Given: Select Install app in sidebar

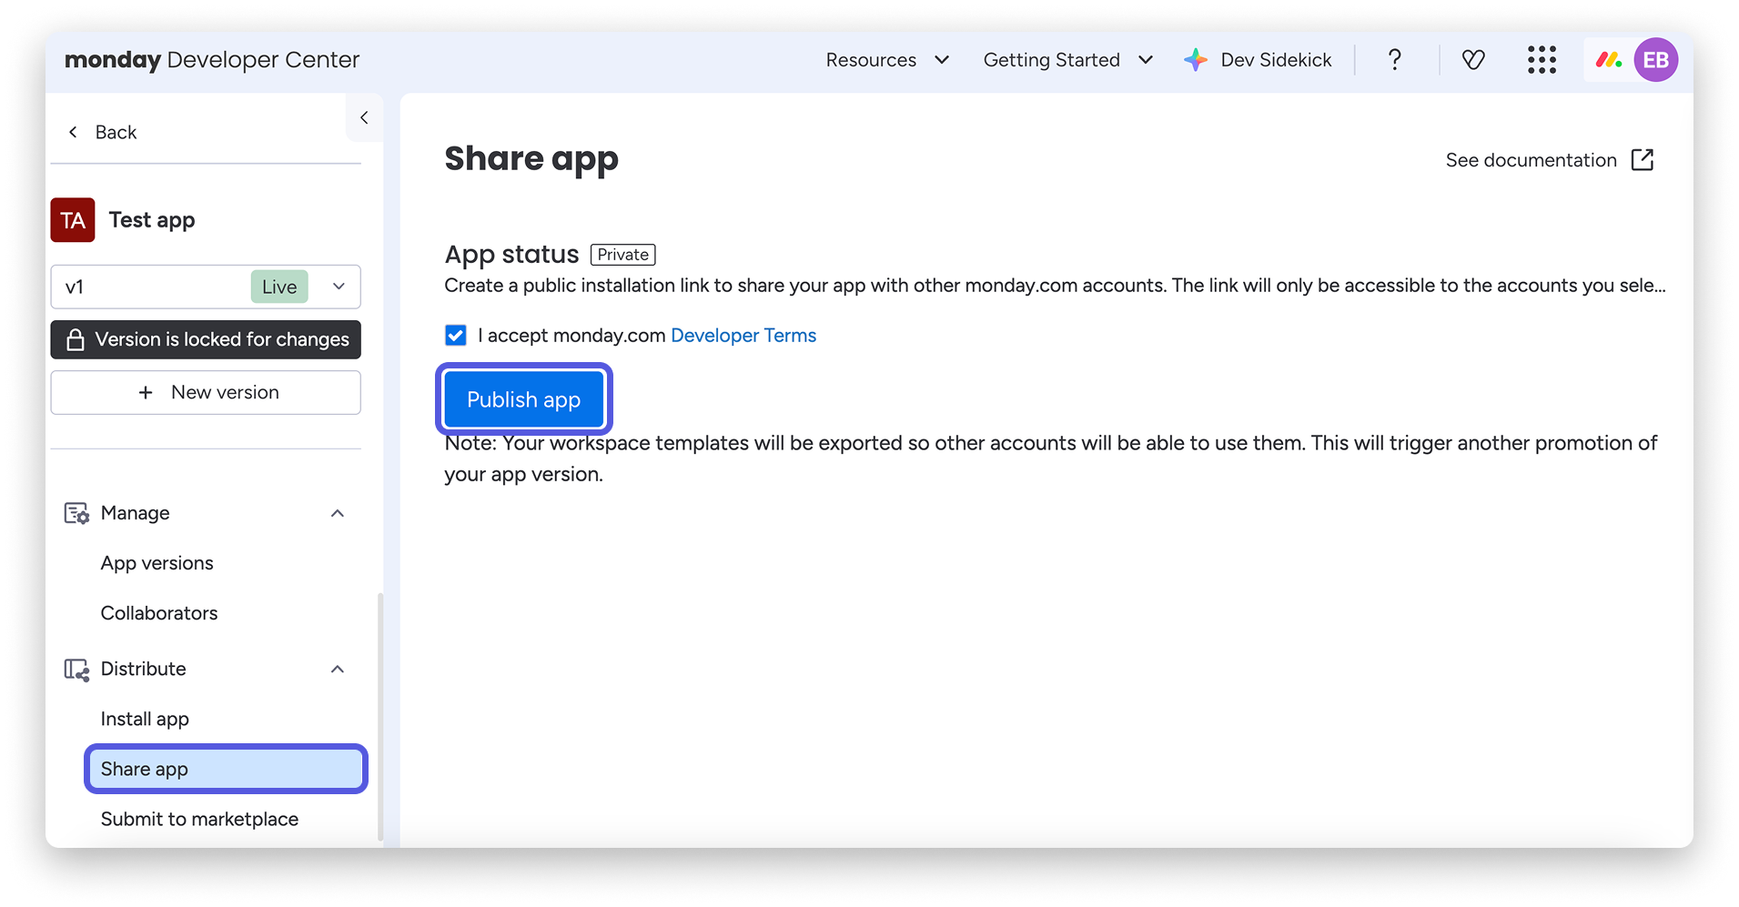Looking at the screenshot, I should 145,720.
